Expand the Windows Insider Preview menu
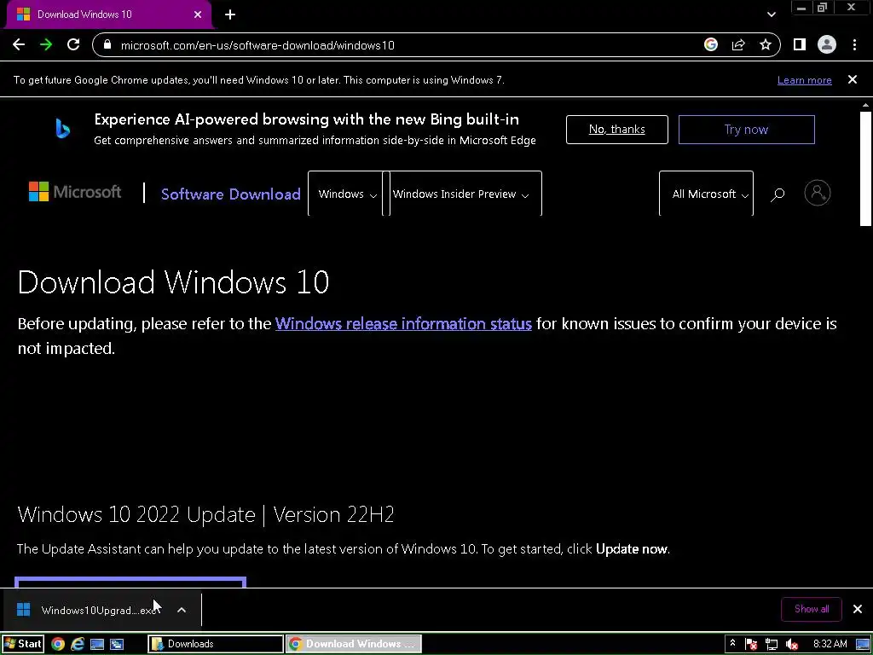The width and height of the screenshot is (873, 655). (x=461, y=194)
